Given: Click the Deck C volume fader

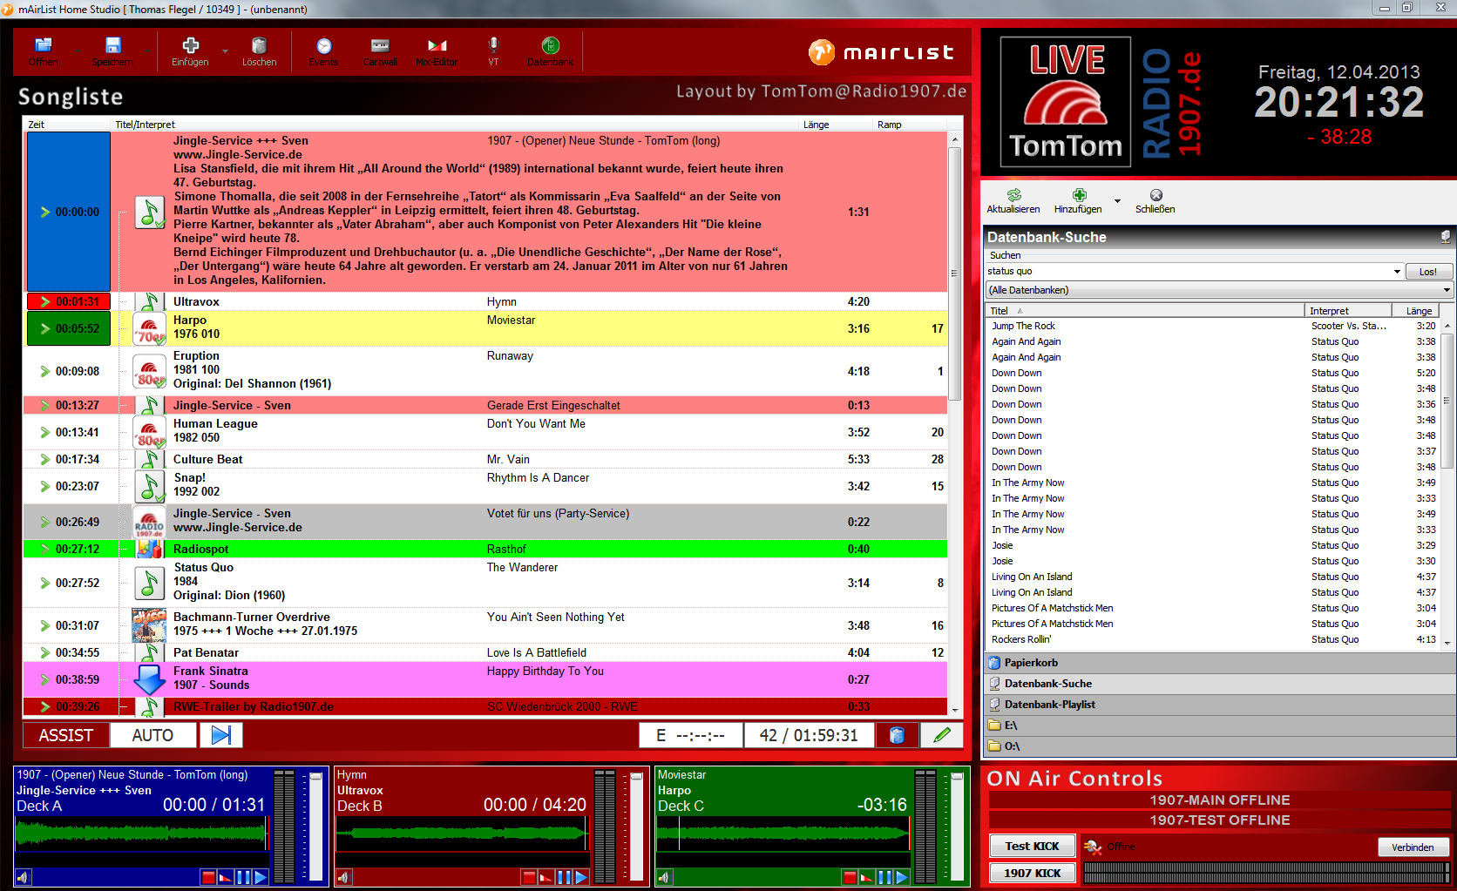Looking at the screenshot, I should click(x=957, y=827).
